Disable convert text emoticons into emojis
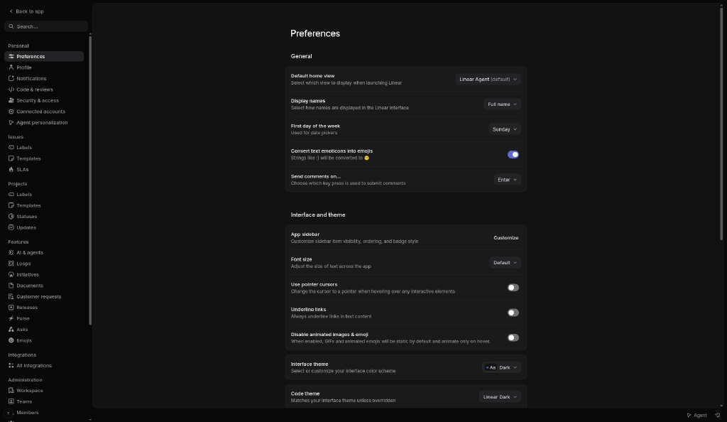Screen dimensions: 727x422 click(x=513, y=154)
